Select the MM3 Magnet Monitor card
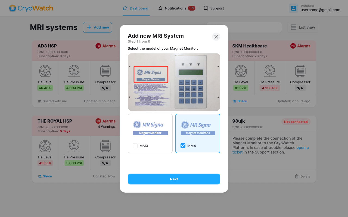The image size is (348, 217). click(150, 133)
